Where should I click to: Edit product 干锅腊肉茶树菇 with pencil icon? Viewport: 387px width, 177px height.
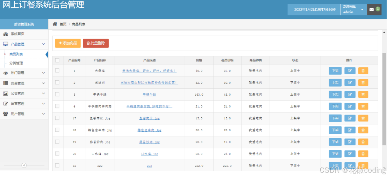click(x=350, y=106)
